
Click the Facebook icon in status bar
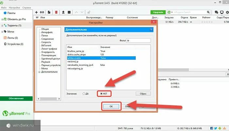coord(212,128)
